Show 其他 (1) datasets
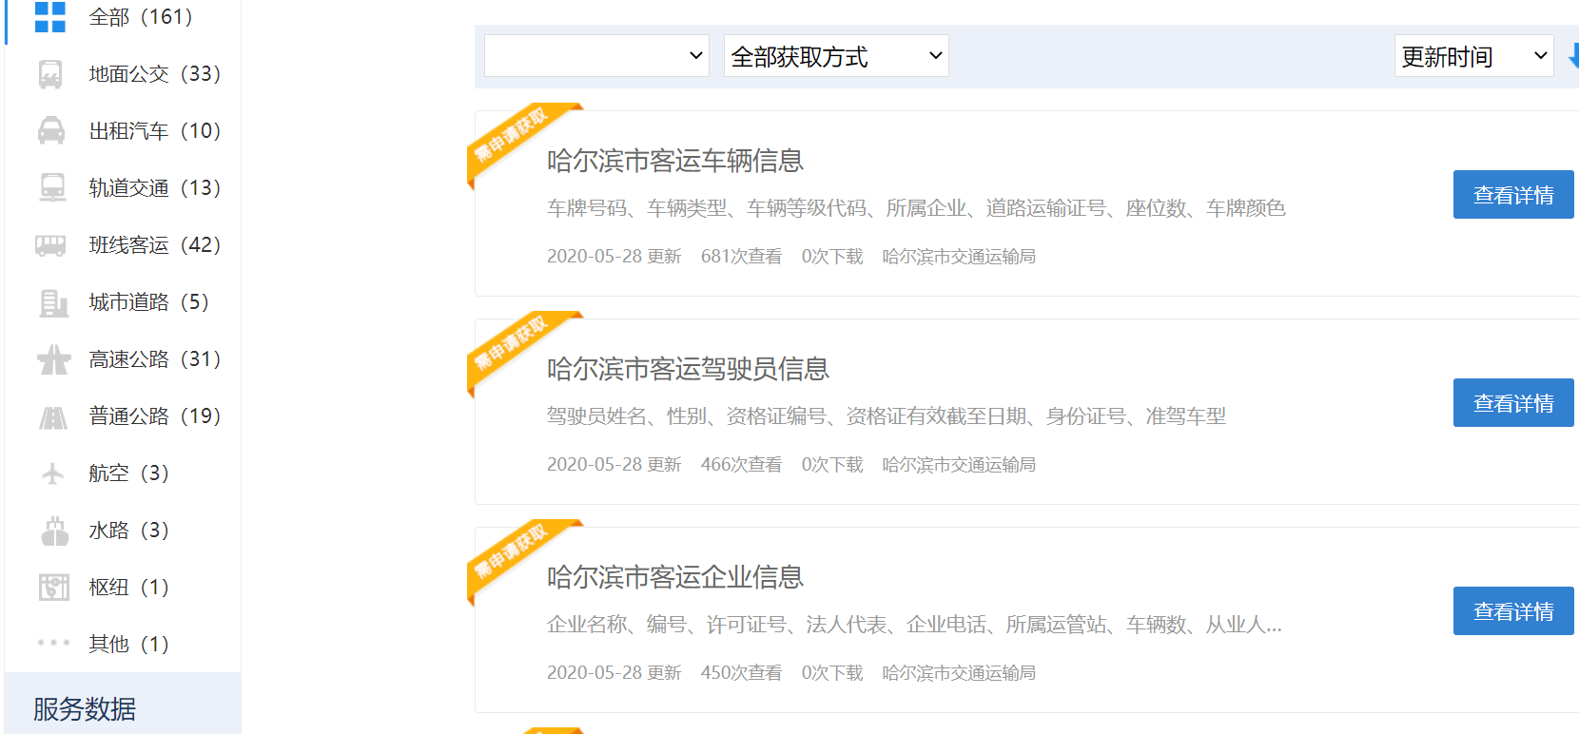 (128, 645)
